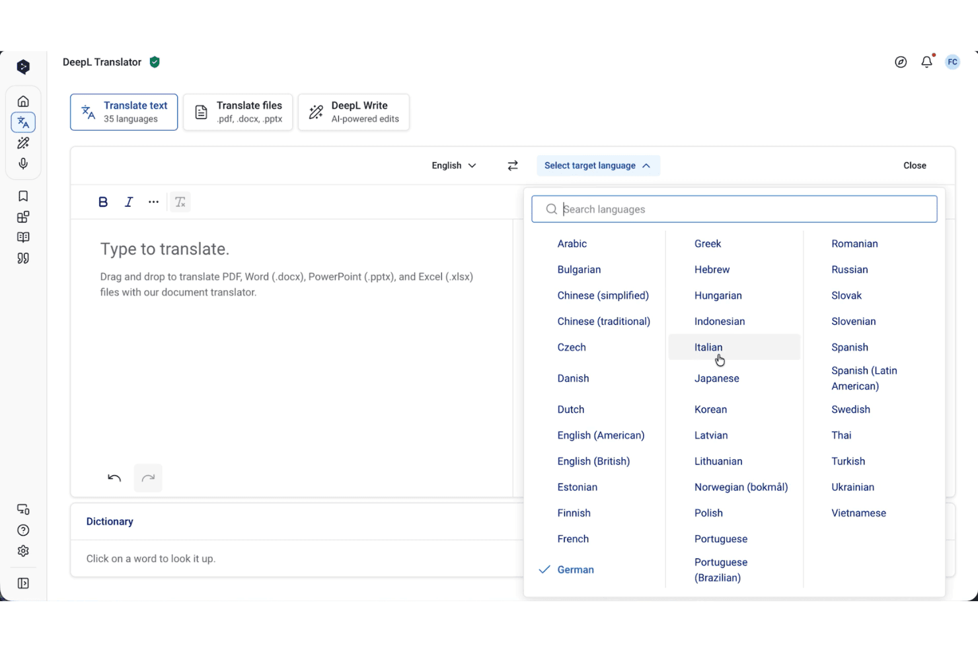The height and width of the screenshot is (652, 978).
Task: Open the microphone voice icon in sidebar
Action: (23, 163)
